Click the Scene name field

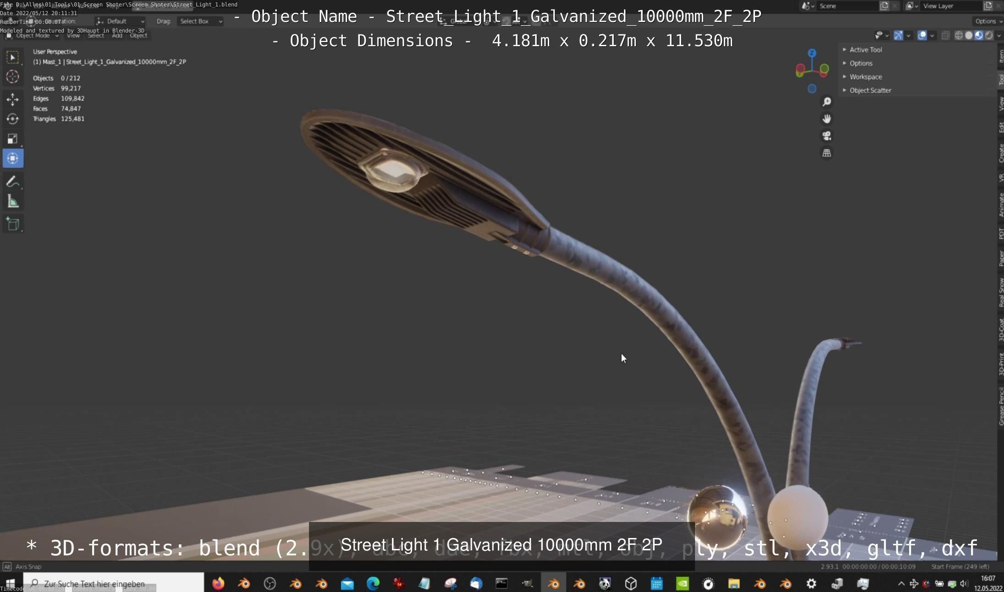tap(847, 6)
